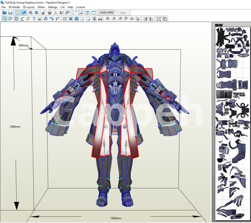Click the Undo arrow icon
The height and width of the screenshot is (223, 251).
coord(52,19)
